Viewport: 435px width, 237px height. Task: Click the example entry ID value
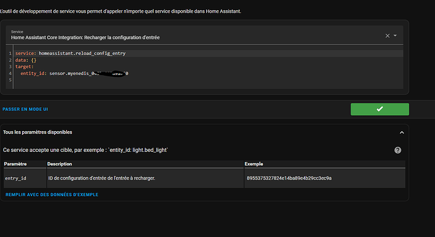(x=289, y=178)
